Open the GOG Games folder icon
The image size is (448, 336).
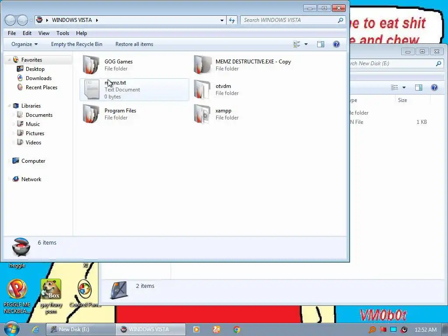(x=91, y=65)
